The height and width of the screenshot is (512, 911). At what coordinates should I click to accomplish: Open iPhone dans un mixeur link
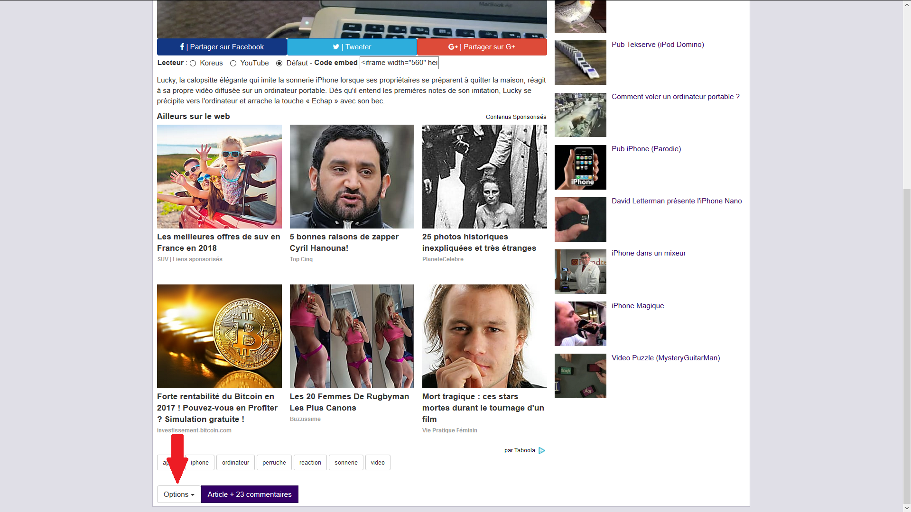pyautogui.click(x=649, y=253)
